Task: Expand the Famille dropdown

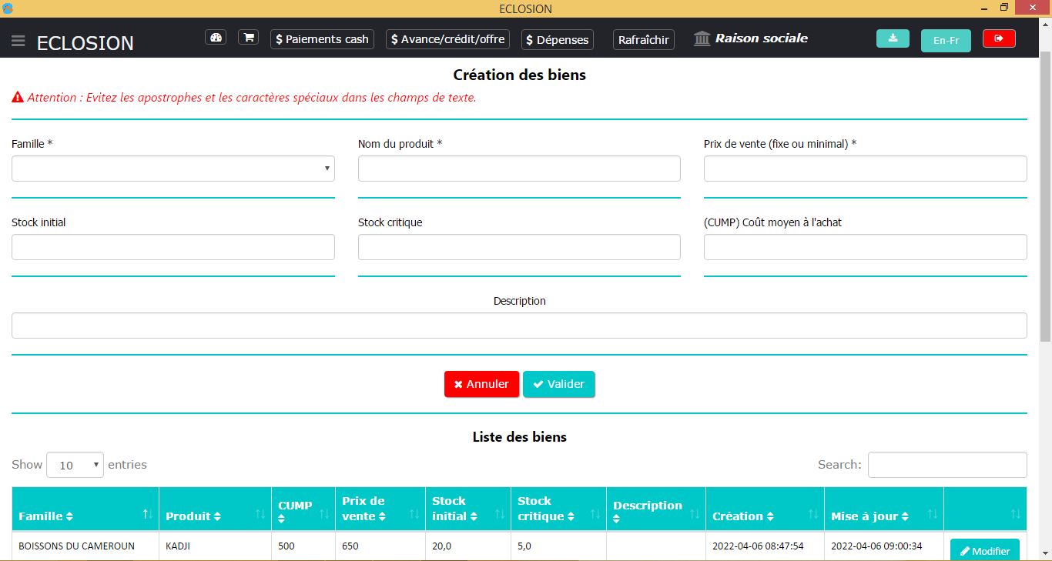Action: click(x=173, y=169)
